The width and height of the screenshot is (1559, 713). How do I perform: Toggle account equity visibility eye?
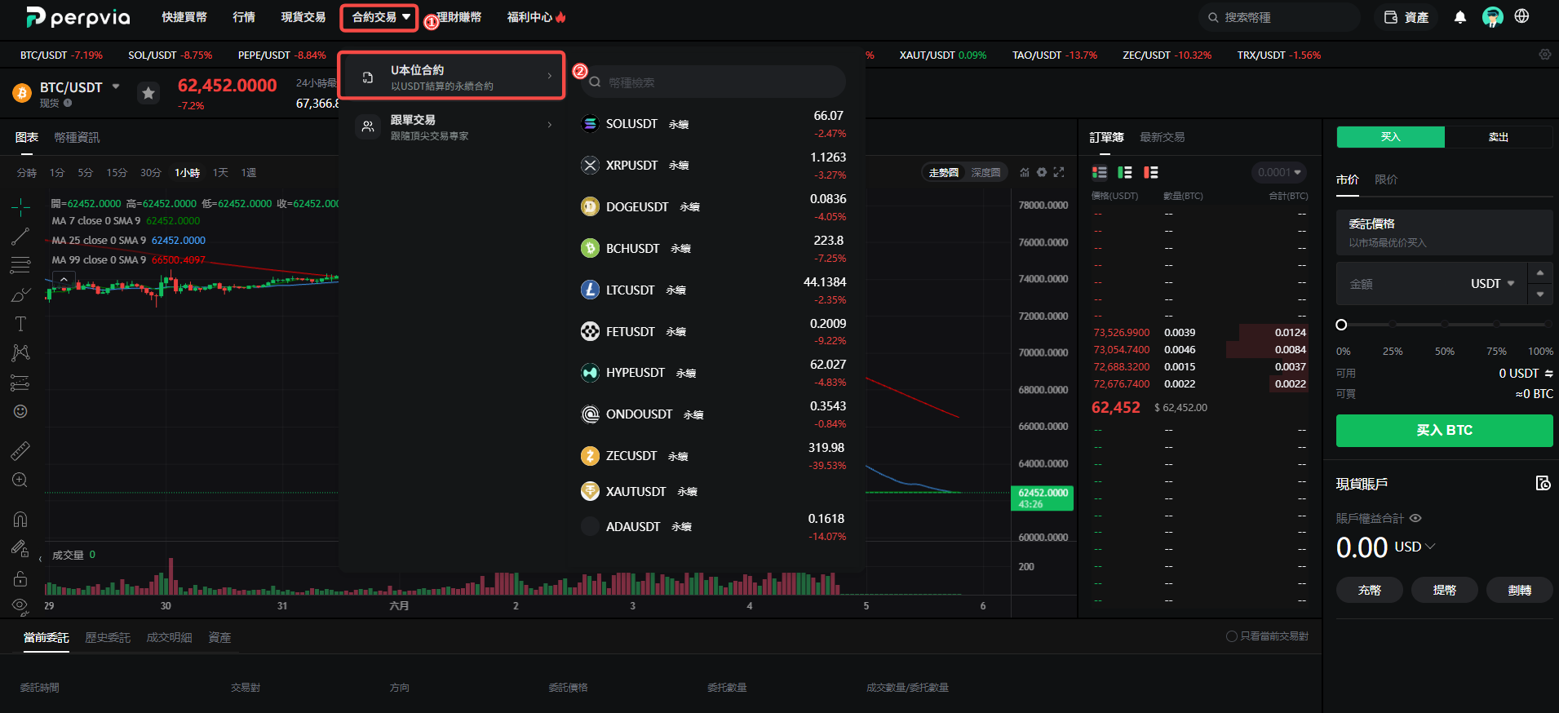[1416, 518]
